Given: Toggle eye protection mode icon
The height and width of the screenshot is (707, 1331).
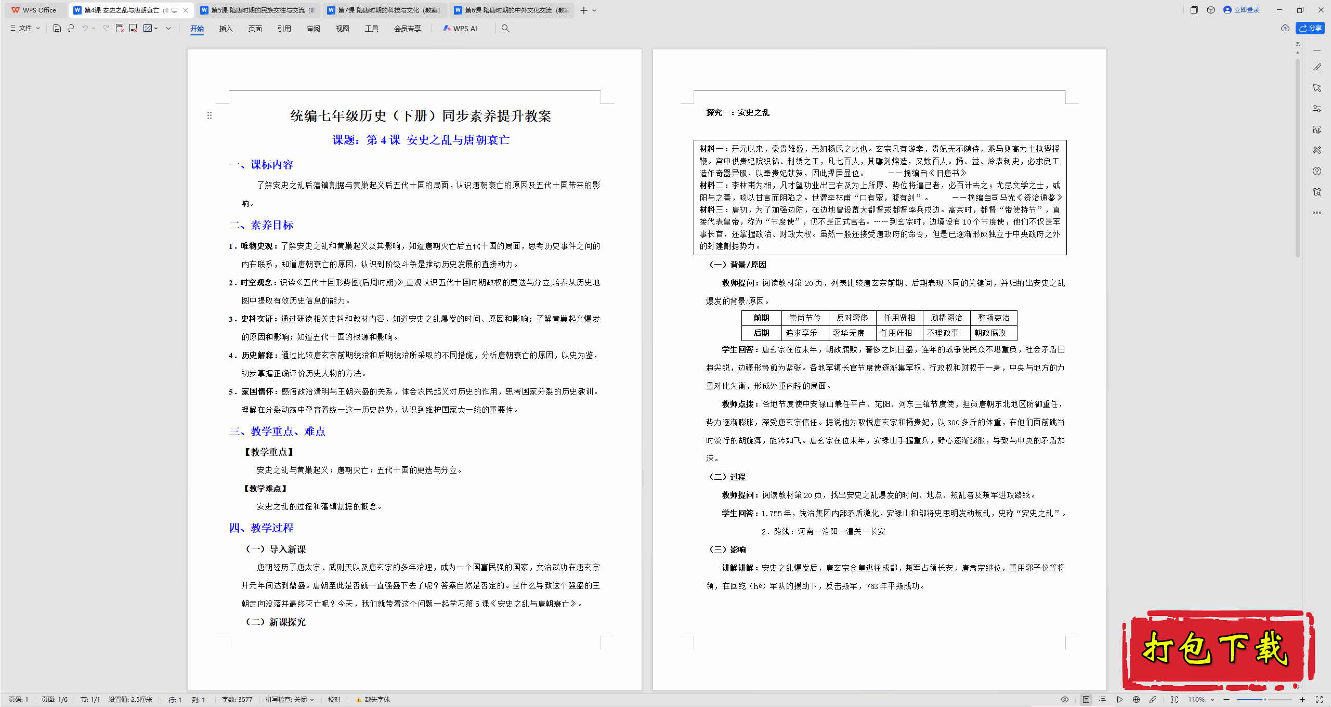Looking at the screenshot, I should point(1065,700).
